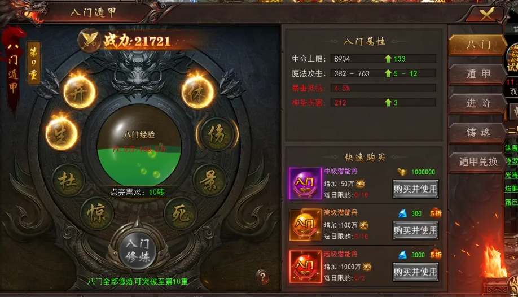Select the glowing 休 gate orb
Screen dimensions: 518x297
[197, 93]
